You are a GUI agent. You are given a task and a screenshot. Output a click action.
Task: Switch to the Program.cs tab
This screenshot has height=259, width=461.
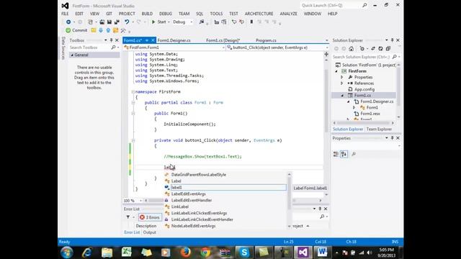click(x=266, y=40)
